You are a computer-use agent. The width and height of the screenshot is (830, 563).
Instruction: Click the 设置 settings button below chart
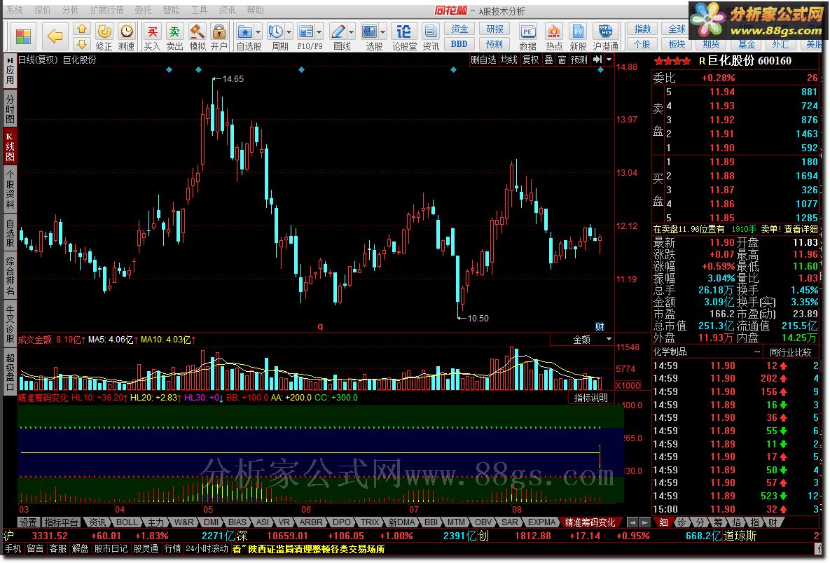point(28,522)
